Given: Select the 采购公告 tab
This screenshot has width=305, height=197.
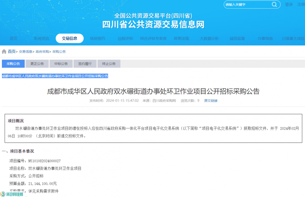Looking at the screenshot, I should (13, 64).
